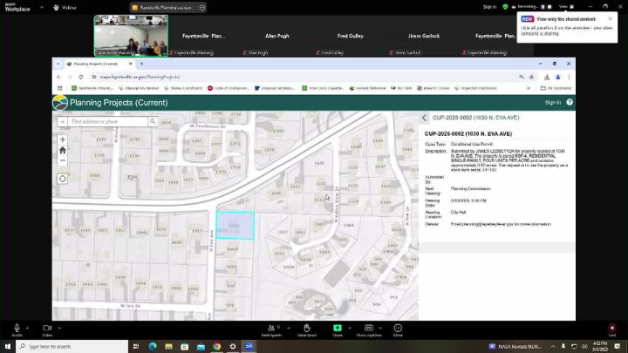Image resolution: width=628 pixels, height=353 pixels.
Task: Open browser profile icon
Action: (558, 77)
